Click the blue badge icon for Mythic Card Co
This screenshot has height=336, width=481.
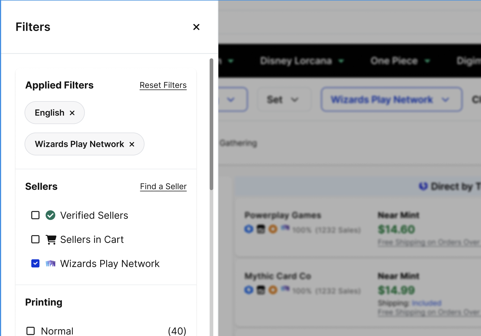pos(249,290)
